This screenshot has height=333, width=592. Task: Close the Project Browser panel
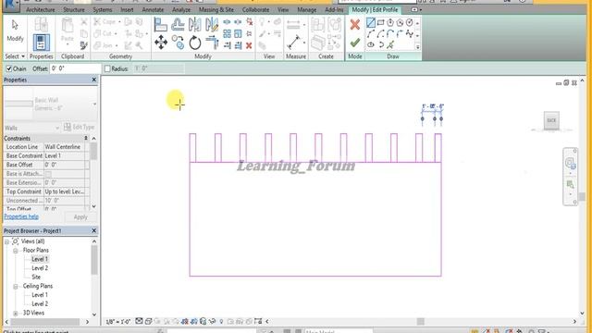tap(94, 230)
